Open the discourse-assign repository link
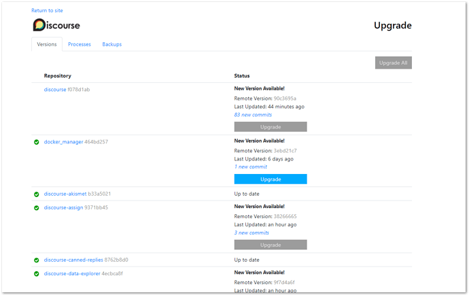The width and height of the screenshot is (469, 295). point(63,207)
